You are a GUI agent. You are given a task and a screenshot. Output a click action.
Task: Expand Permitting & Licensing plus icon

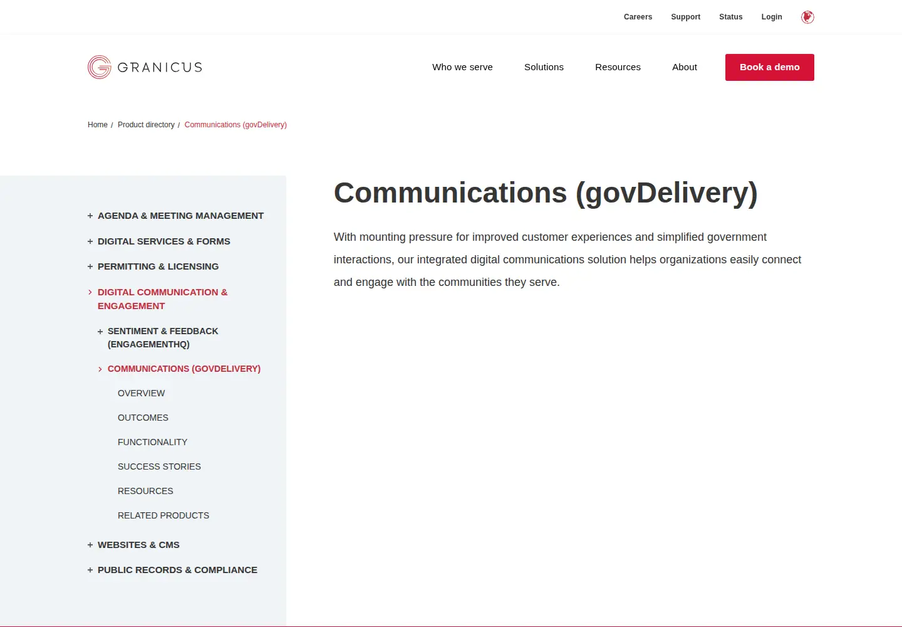click(90, 266)
